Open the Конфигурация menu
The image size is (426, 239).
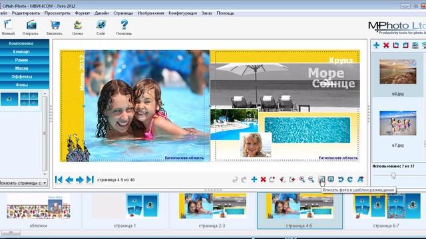click(182, 13)
